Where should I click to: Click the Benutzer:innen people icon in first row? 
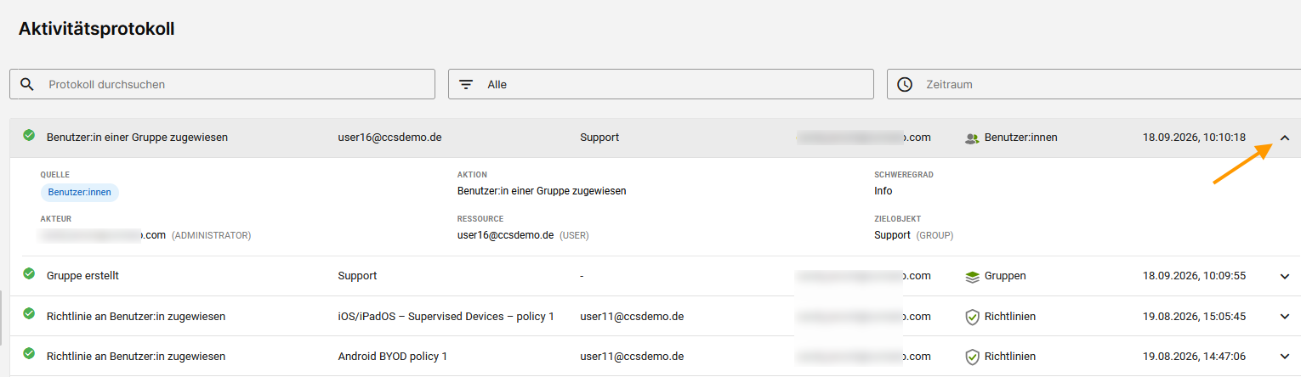(x=972, y=138)
